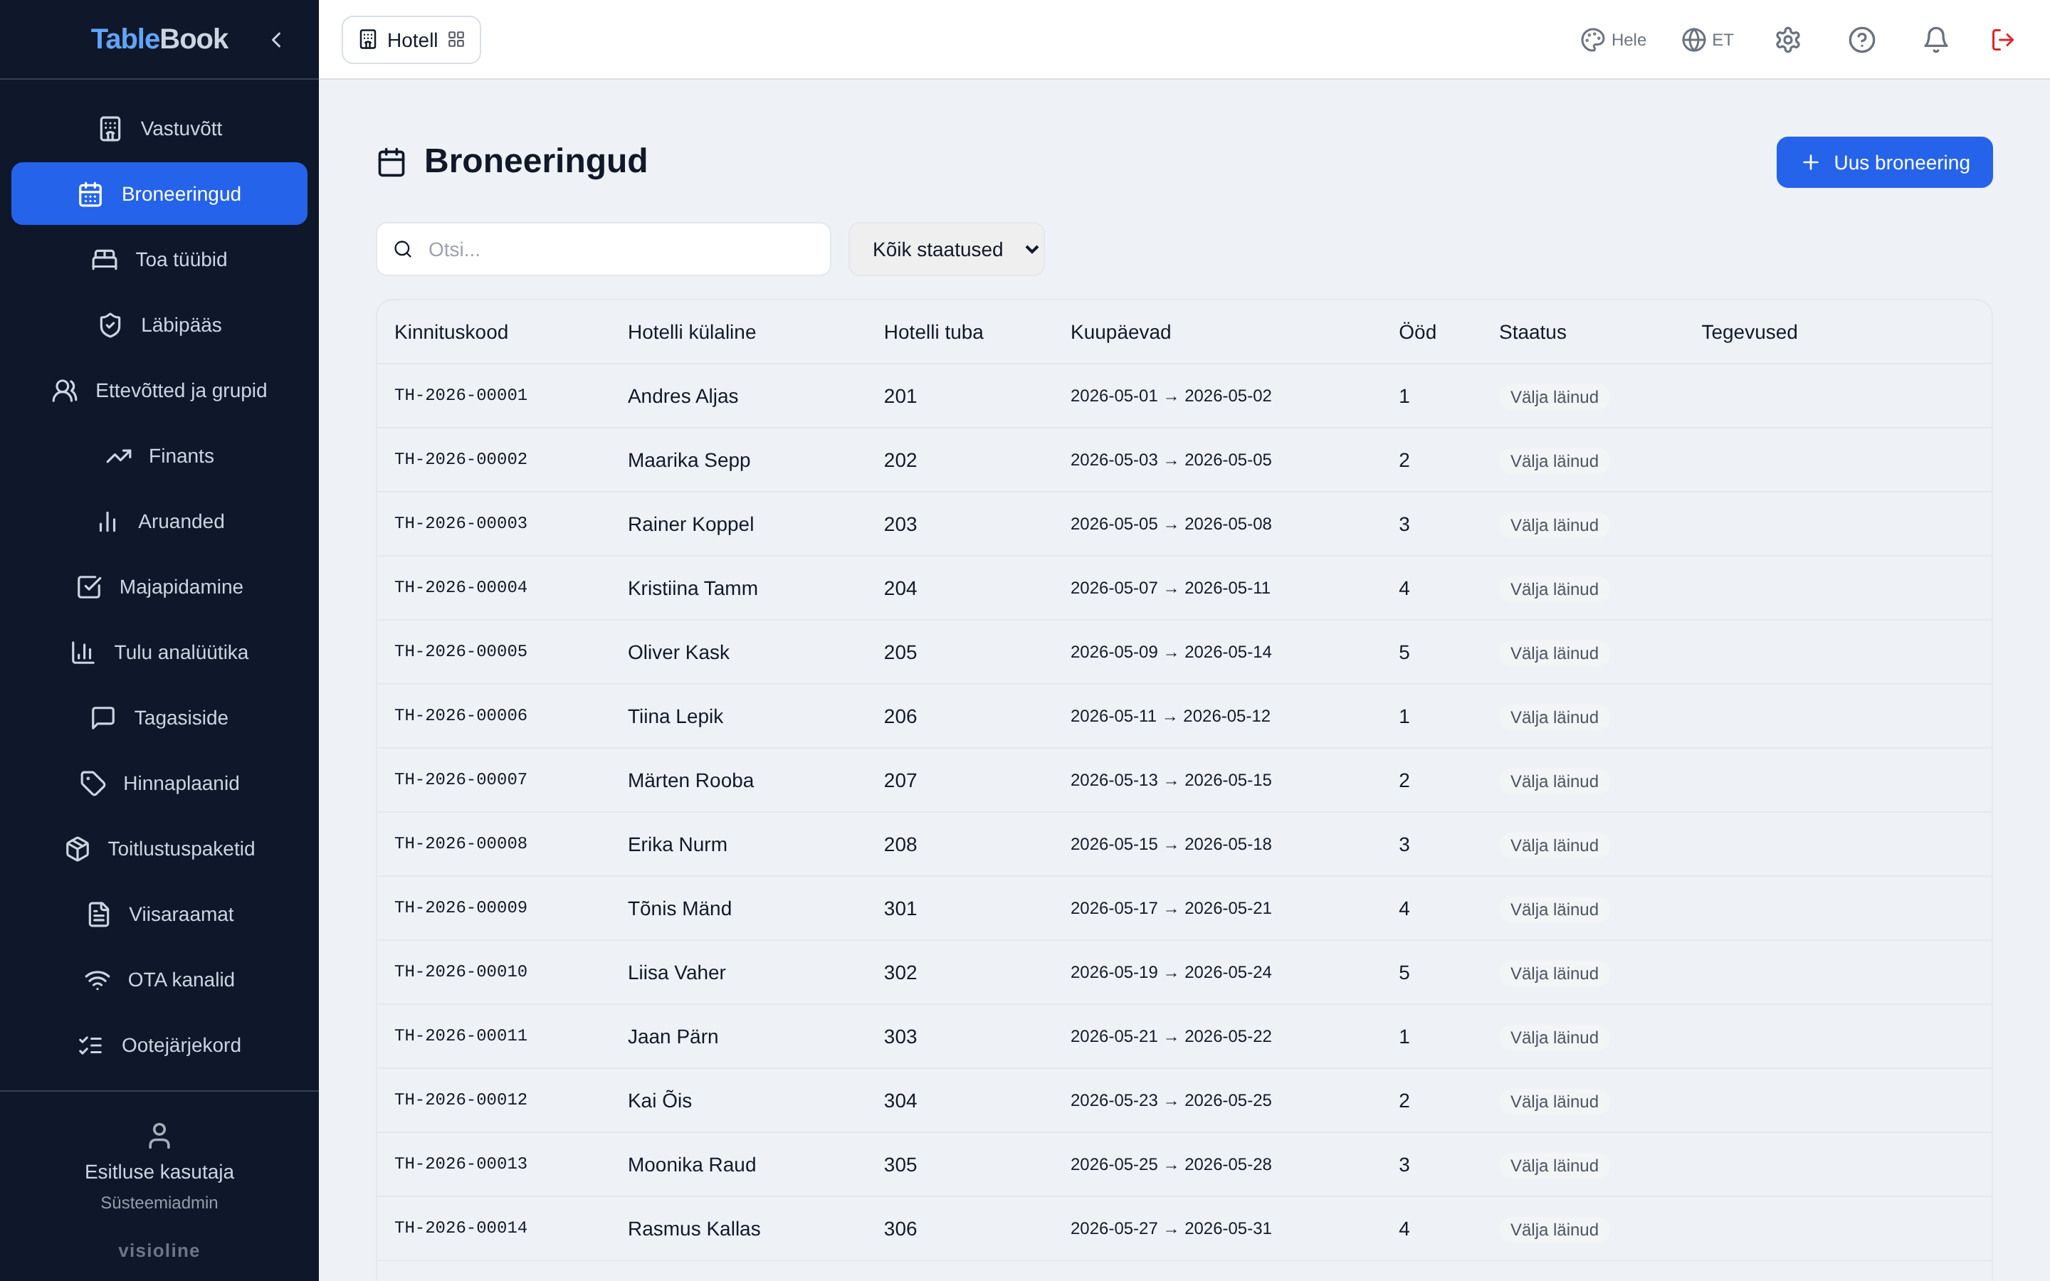Click the Ootejärjekord checklist icon
2050x1281 pixels.
click(90, 1045)
